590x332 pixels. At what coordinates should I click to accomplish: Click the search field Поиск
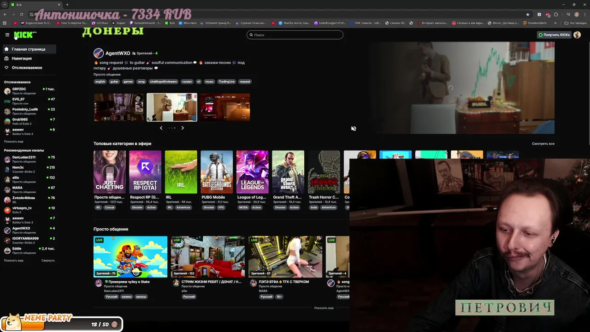point(295,35)
